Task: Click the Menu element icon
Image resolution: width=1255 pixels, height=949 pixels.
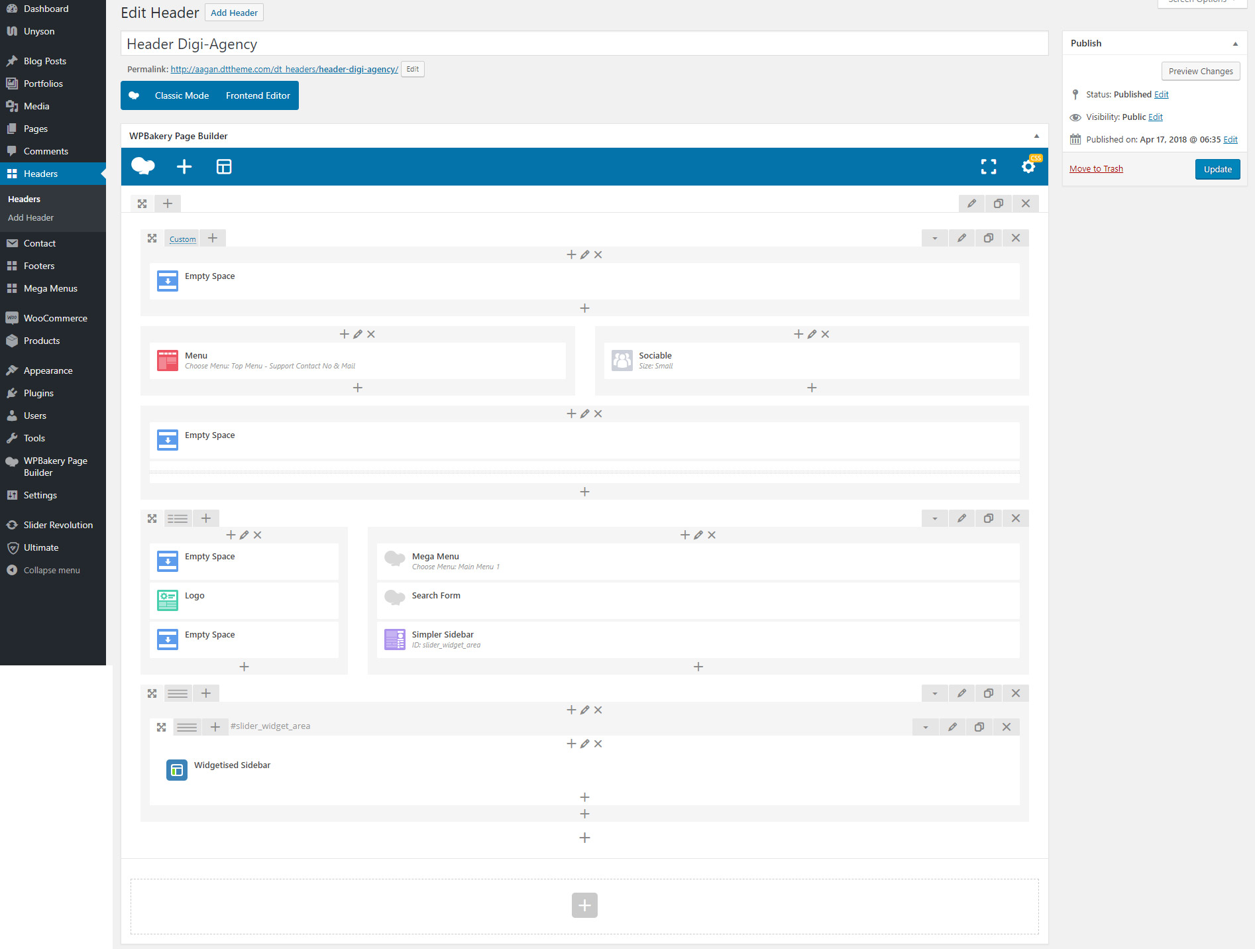Action: pyautogui.click(x=168, y=361)
